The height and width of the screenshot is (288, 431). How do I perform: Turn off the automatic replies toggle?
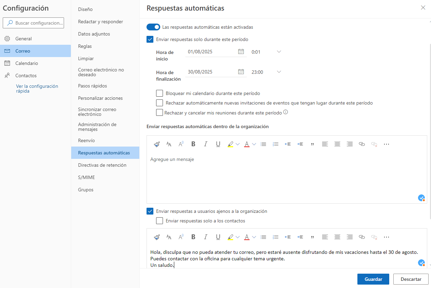click(153, 27)
